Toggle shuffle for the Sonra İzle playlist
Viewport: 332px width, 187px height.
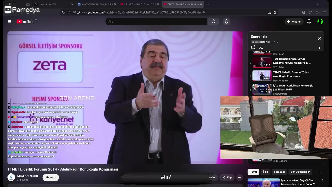261,47
